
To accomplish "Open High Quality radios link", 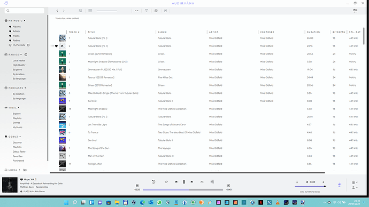I will pyautogui.click(x=19, y=65).
